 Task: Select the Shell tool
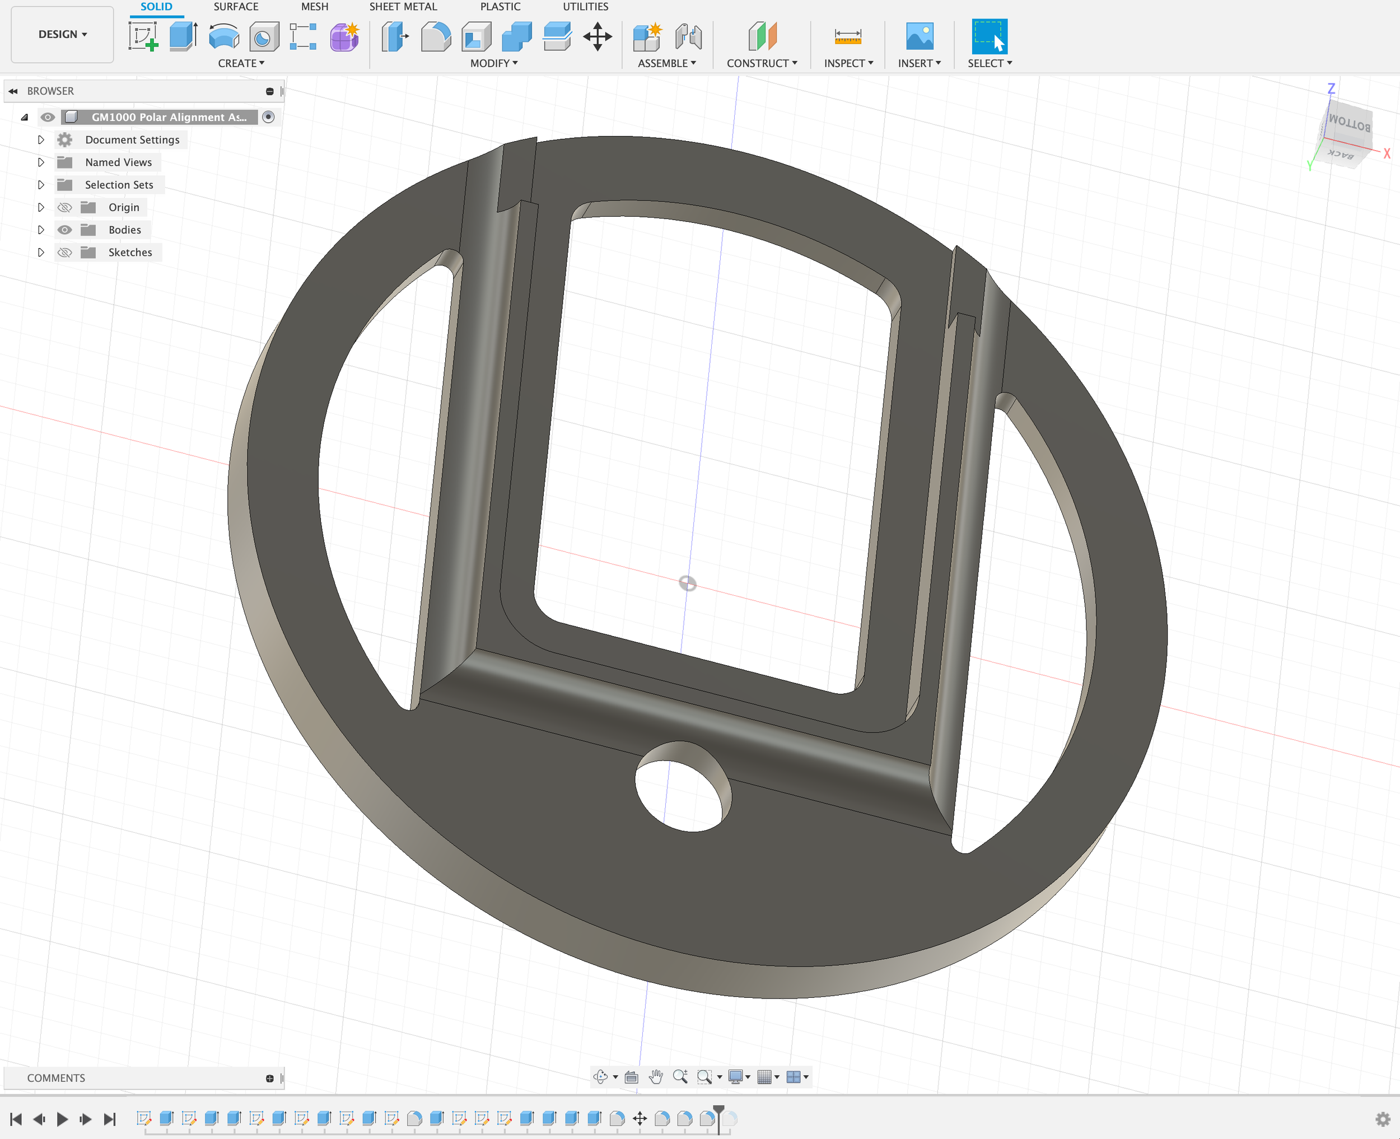pyautogui.click(x=477, y=36)
